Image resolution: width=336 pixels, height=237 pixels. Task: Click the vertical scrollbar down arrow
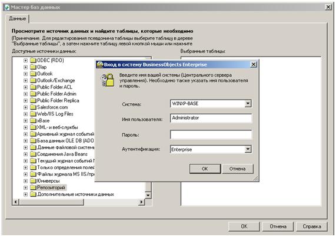tap(148, 195)
